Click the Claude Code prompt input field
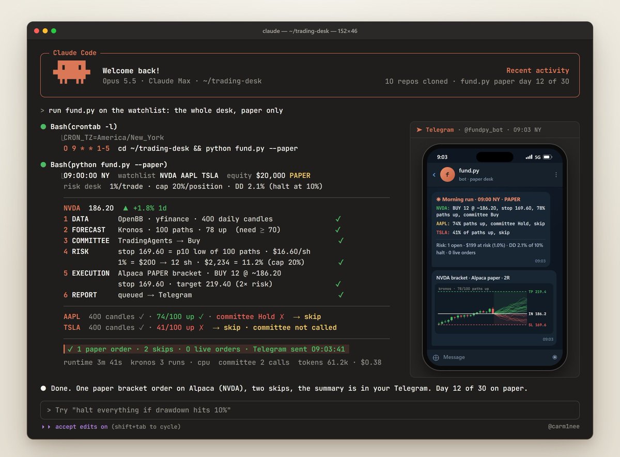The width and height of the screenshot is (620, 457). (x=310, y=410)
